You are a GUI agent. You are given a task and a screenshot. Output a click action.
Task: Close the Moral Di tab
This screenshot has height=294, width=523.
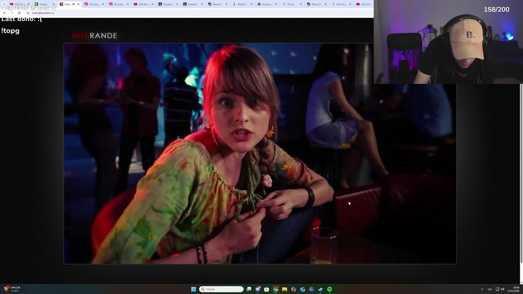tap(325, 4)
